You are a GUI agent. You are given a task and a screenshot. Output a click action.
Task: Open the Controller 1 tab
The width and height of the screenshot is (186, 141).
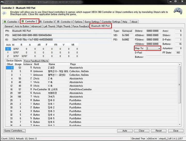(x=11, y=22)
